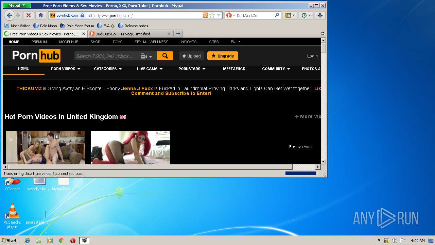This screenshot has height=245, width=435.
Task: Click the Remove Ads link
Action: [x=300, y=147]
